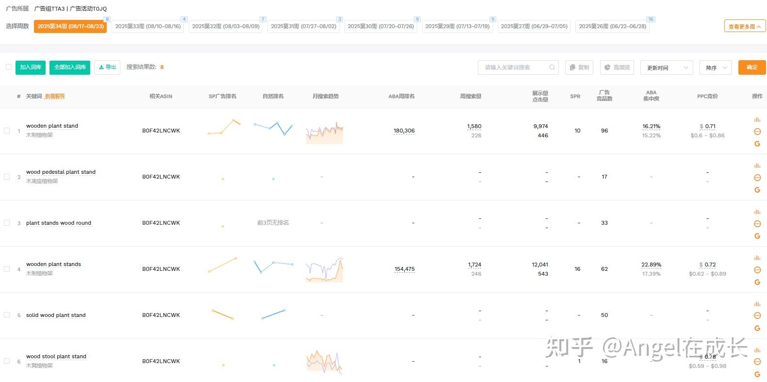This screenshot has width=767, height=382.
Task: Check the box for wooden plant stand row
Action: click(7, 131)
